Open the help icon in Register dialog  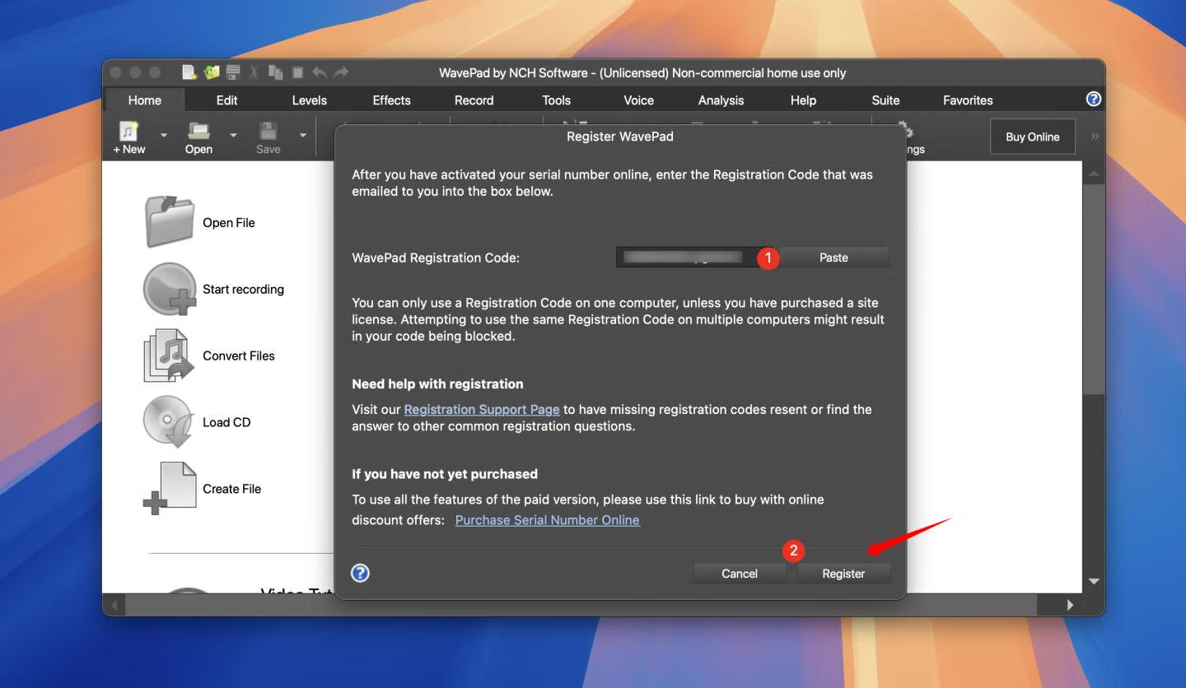[360, 573]
